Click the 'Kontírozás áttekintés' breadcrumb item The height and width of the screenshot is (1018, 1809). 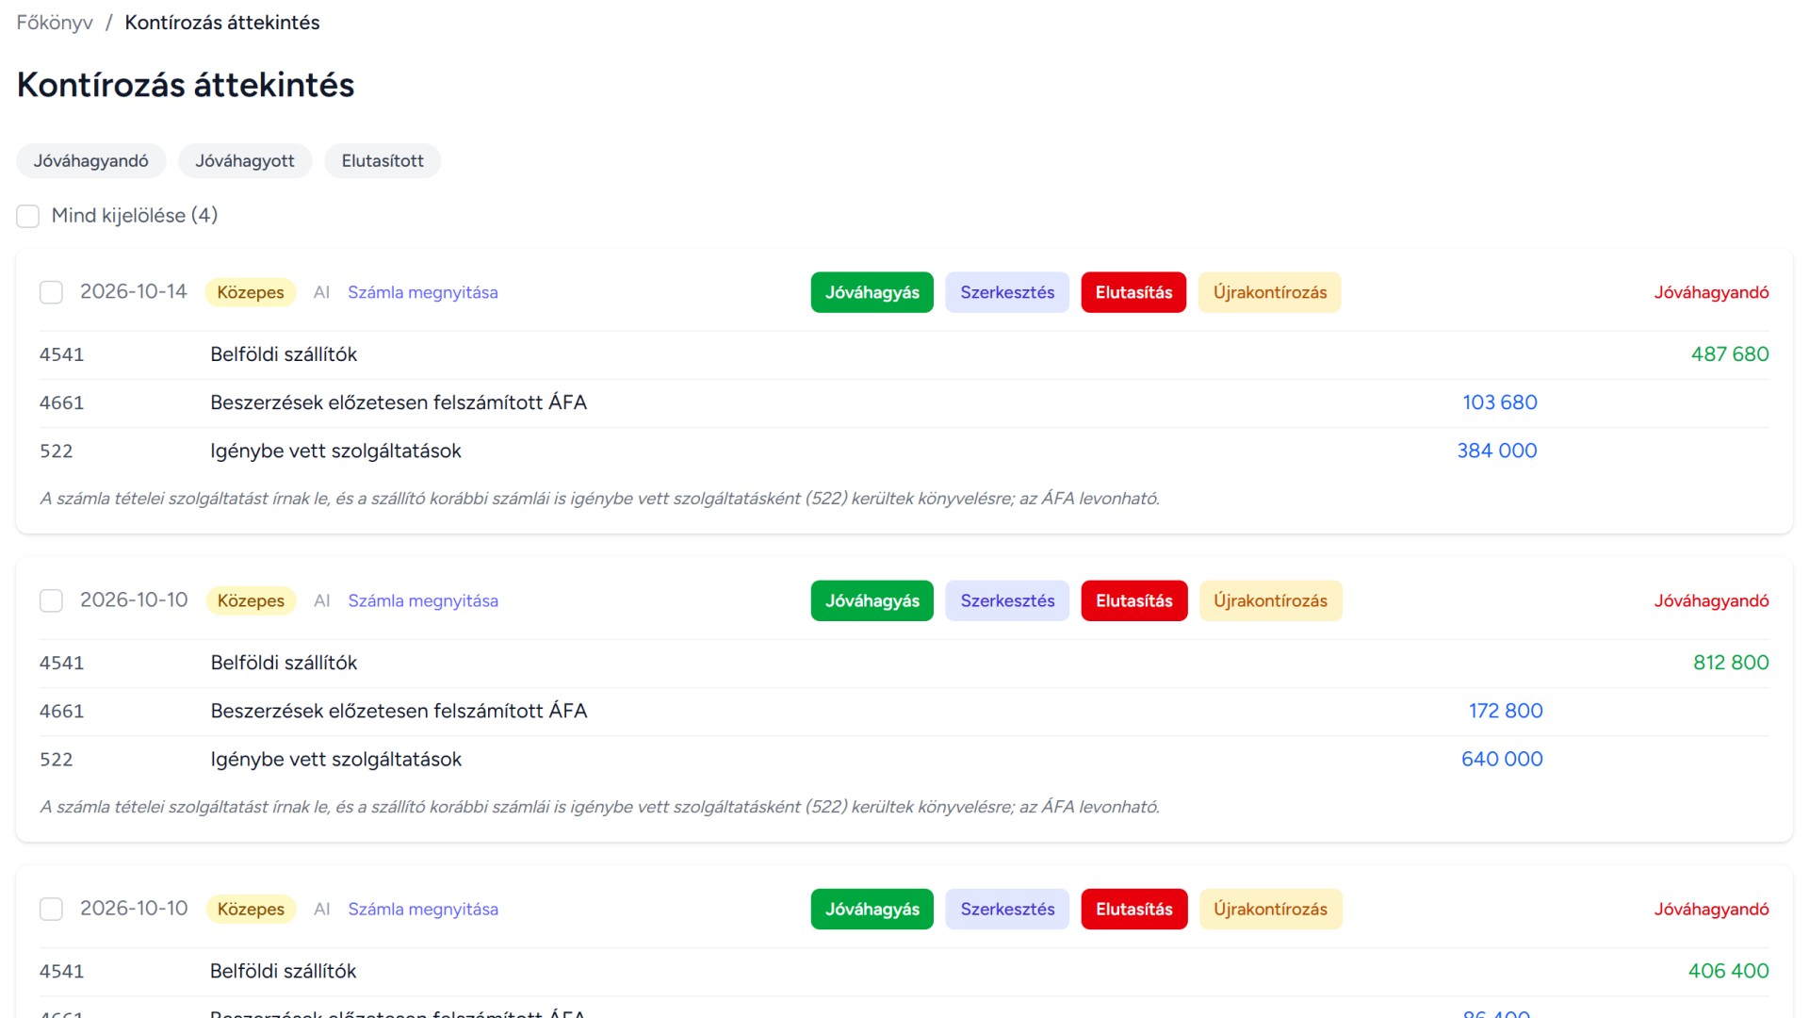click(x=222, y=23)
